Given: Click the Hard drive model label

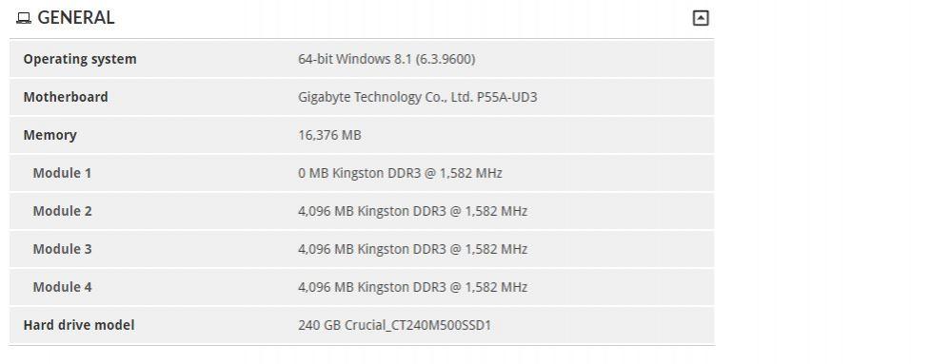Looking at the screenshot, I should (79, 325).
